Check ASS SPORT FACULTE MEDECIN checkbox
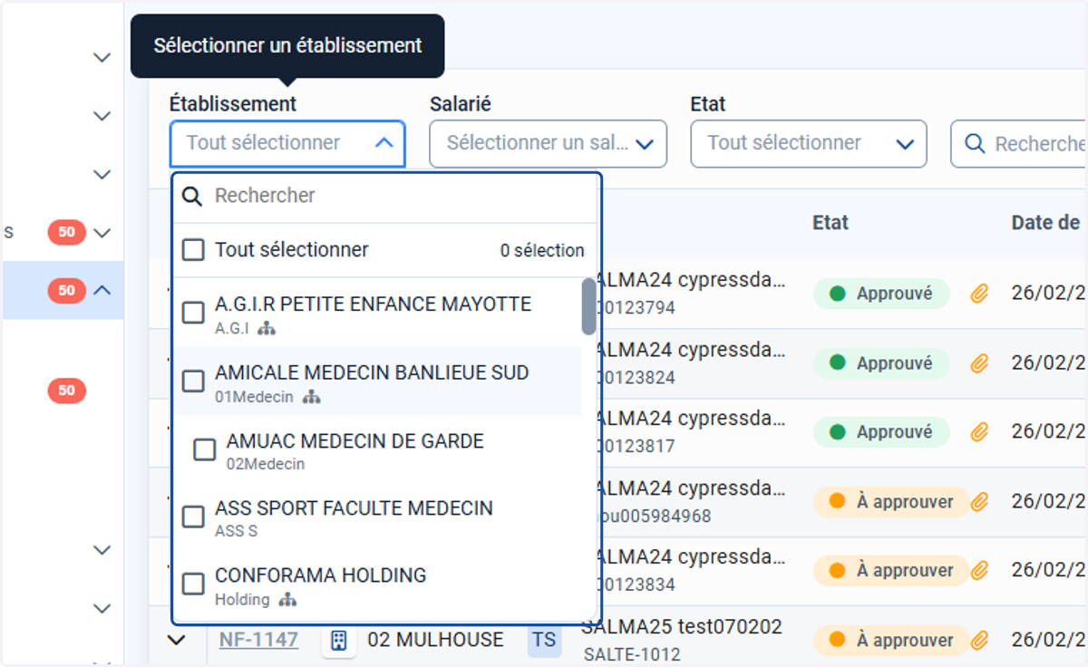The width and height of the screenshot is (1088, 667). click(x=193, y=517)
